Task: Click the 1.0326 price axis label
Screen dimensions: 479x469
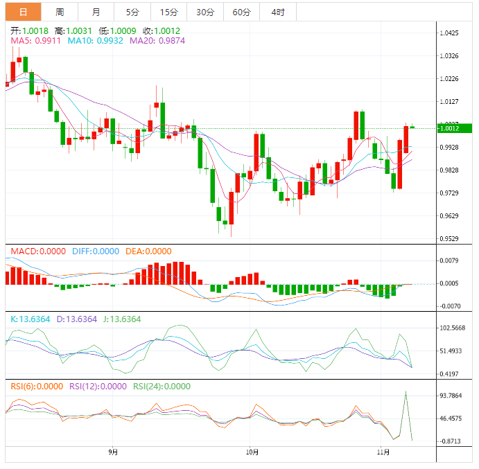Action: pyautogui.click(x=449, y=56)
